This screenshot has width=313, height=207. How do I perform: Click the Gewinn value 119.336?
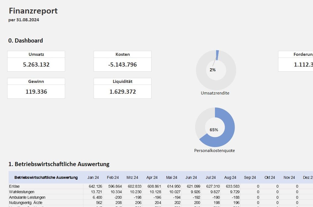click(x=36, y=92)
